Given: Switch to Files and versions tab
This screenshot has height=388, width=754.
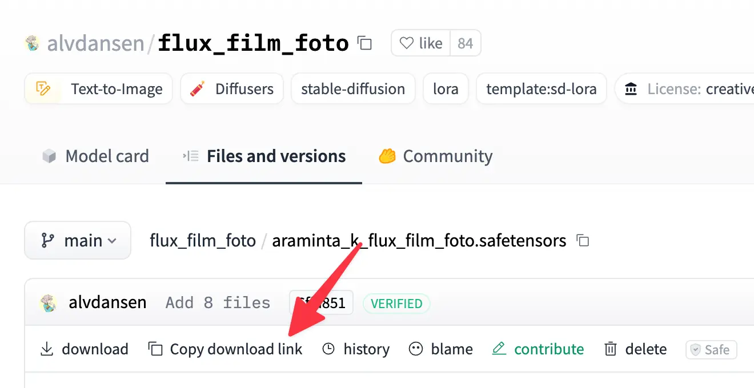Looking at the screenshot, I should [264, 156].
